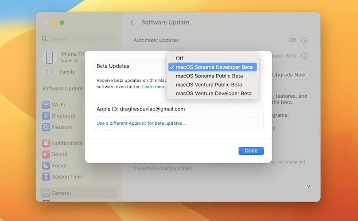
Task: Pick macOS Ventura Public Beta
Action: [209, 84]
